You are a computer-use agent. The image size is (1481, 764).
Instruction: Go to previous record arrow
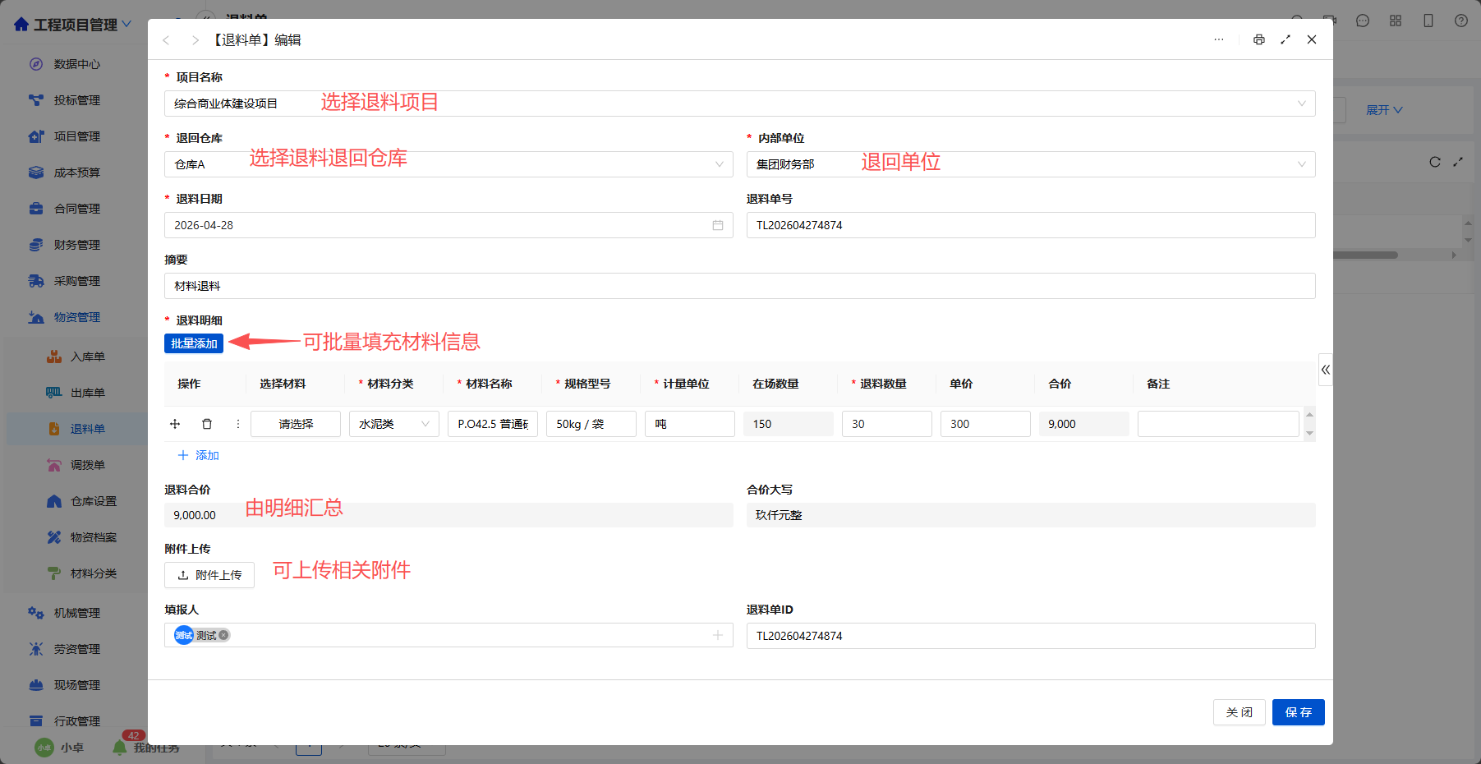click(x=167, y=40)
